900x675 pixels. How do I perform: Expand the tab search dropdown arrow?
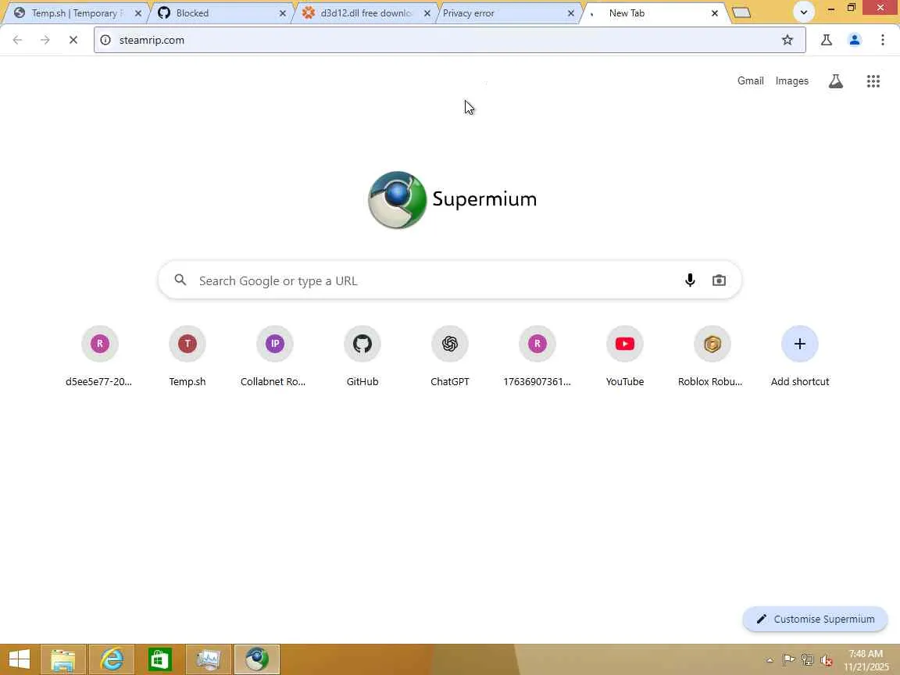804,12
